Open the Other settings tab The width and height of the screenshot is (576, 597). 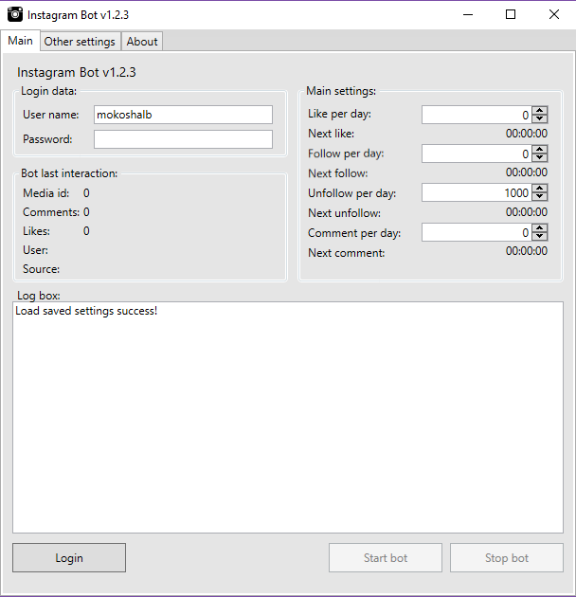[80, 41]
